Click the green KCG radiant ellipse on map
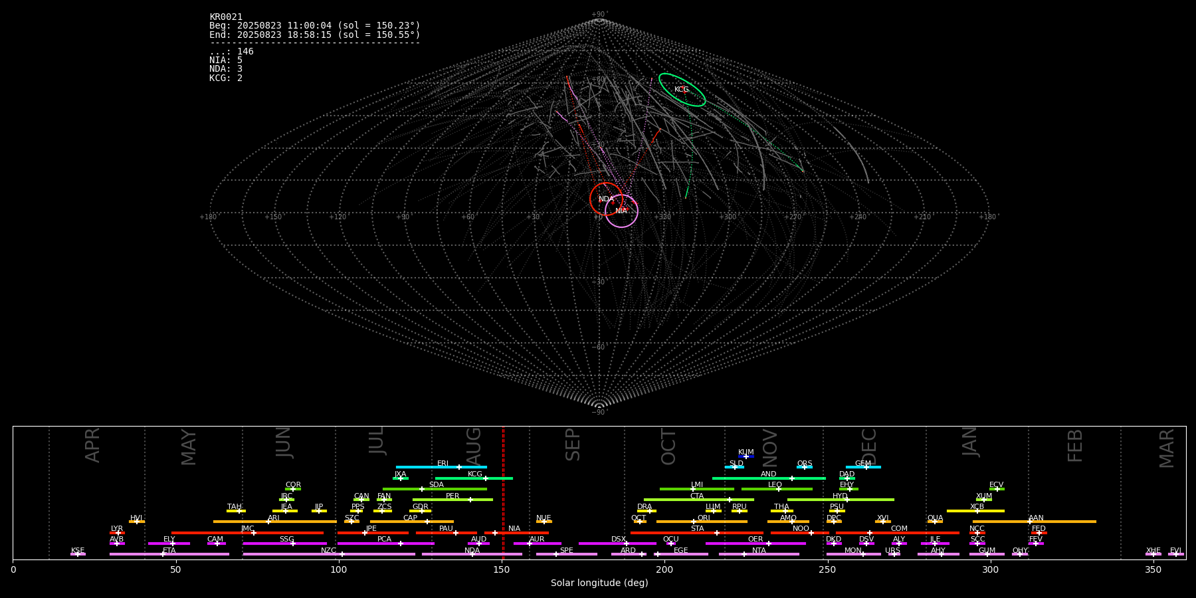Viewport: 1196px width, 598px height. [x=682, y=90]
